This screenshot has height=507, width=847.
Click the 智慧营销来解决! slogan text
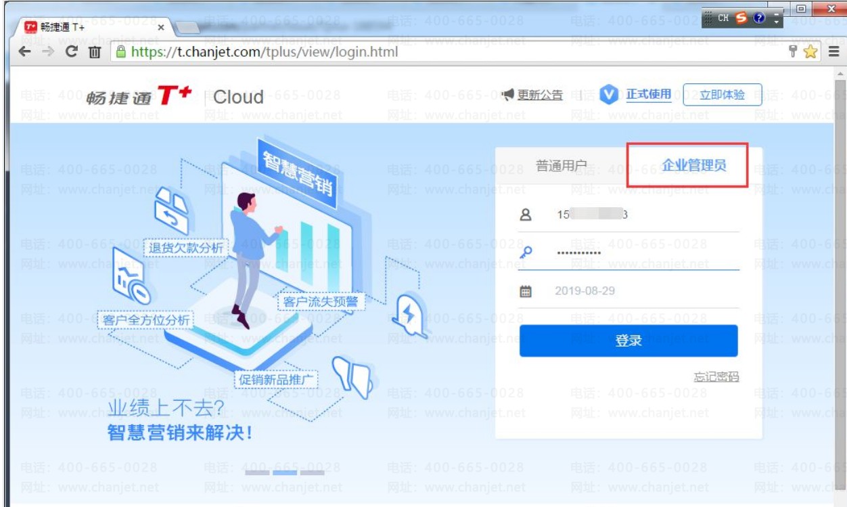(180, 433)
